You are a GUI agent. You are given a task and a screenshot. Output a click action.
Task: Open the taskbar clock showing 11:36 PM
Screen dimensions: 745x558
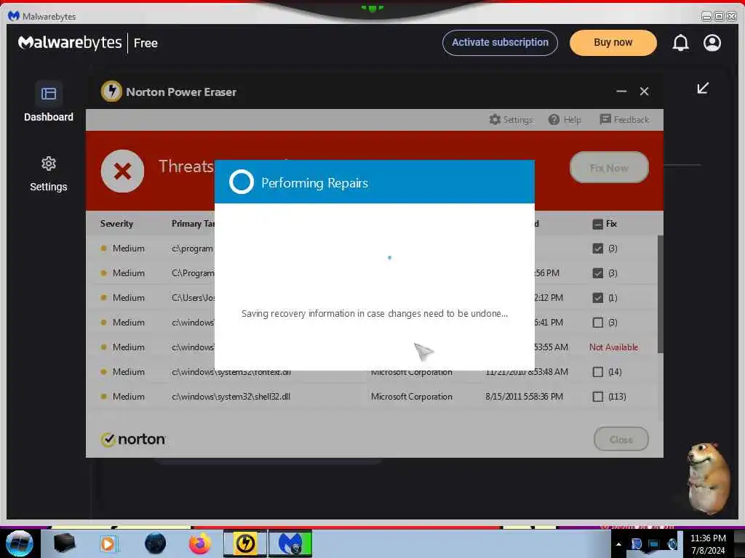pos(708,543)
